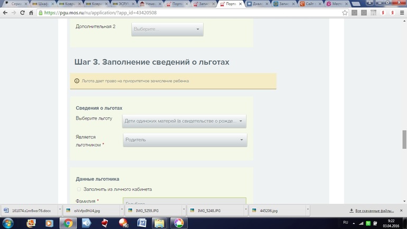Screen dimensions: 407x229
Task: Click the 'Фамилия' text input field
Action: (184, 202)
